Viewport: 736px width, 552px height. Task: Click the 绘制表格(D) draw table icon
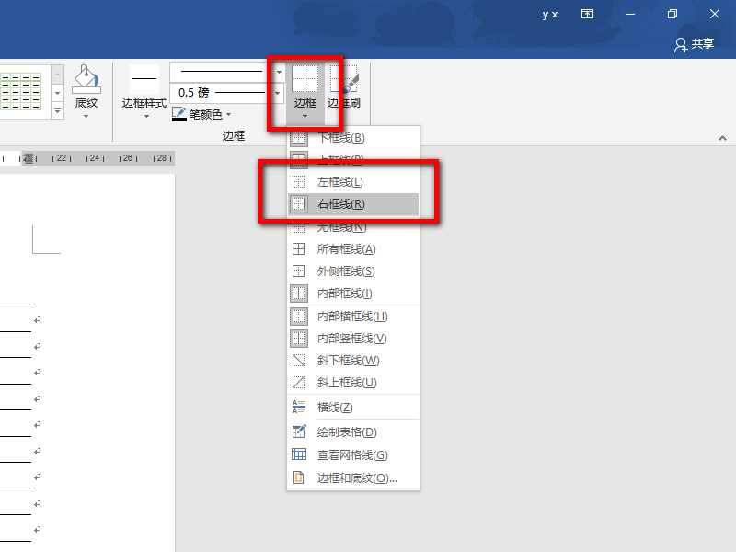(298, 431)
